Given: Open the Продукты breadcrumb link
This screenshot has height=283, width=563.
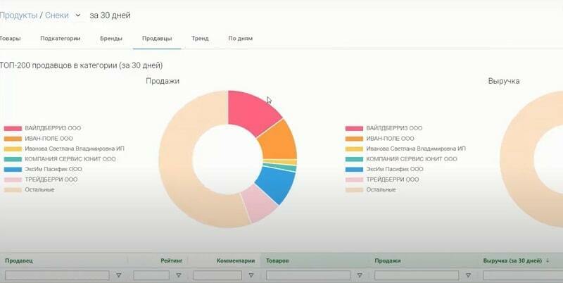Looking at the screenshot, I should coord(19,15).
